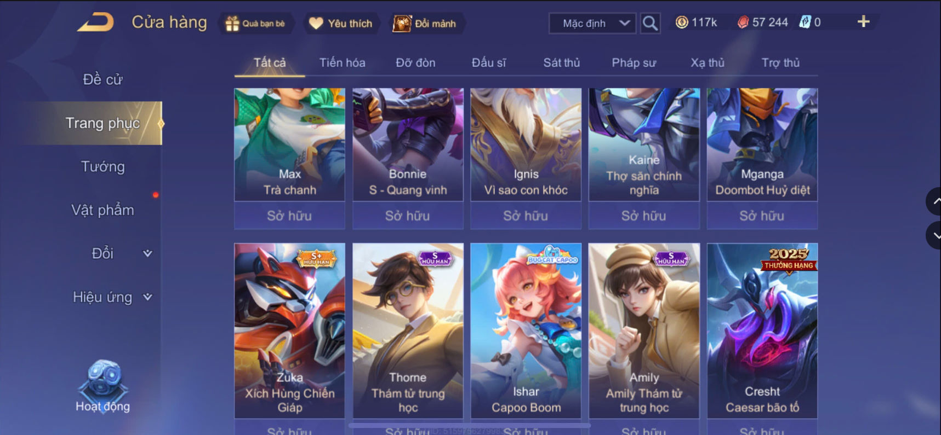The image size is (941, 435).
Task: Click the search magnifier icon
Action: (650, 23)
